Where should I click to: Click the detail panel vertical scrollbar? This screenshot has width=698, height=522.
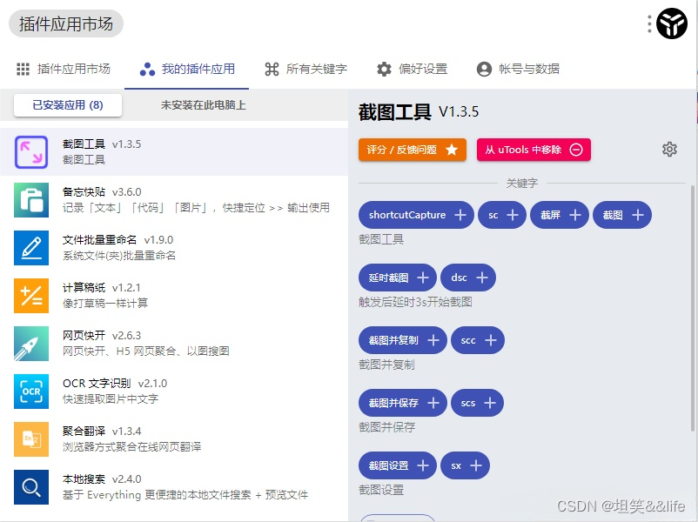tap(693, 308)
